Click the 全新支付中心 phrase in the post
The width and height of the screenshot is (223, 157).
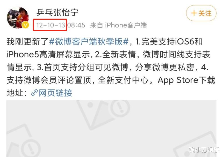(x=123, y=80)
